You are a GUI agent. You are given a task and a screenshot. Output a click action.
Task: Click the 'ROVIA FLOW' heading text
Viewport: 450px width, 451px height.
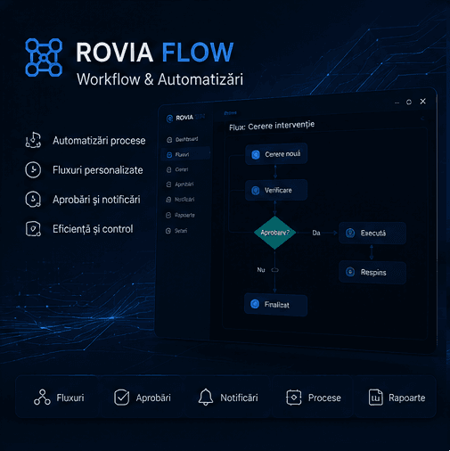pyautogui.click(x=155, y=52)
